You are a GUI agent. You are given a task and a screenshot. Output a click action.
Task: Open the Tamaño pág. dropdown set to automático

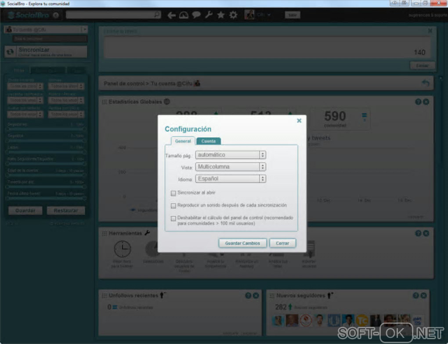point(231,155)
